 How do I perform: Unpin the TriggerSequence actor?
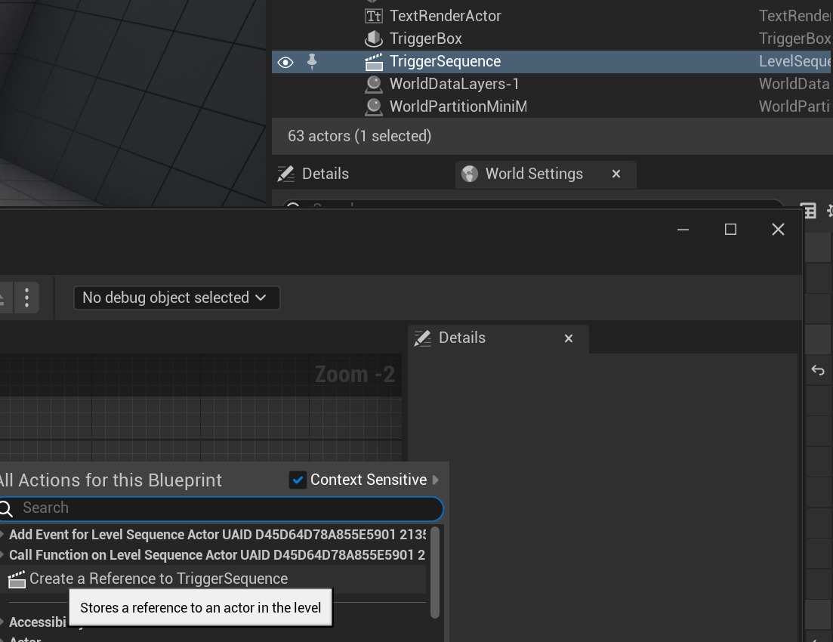(x=312, y=62)
